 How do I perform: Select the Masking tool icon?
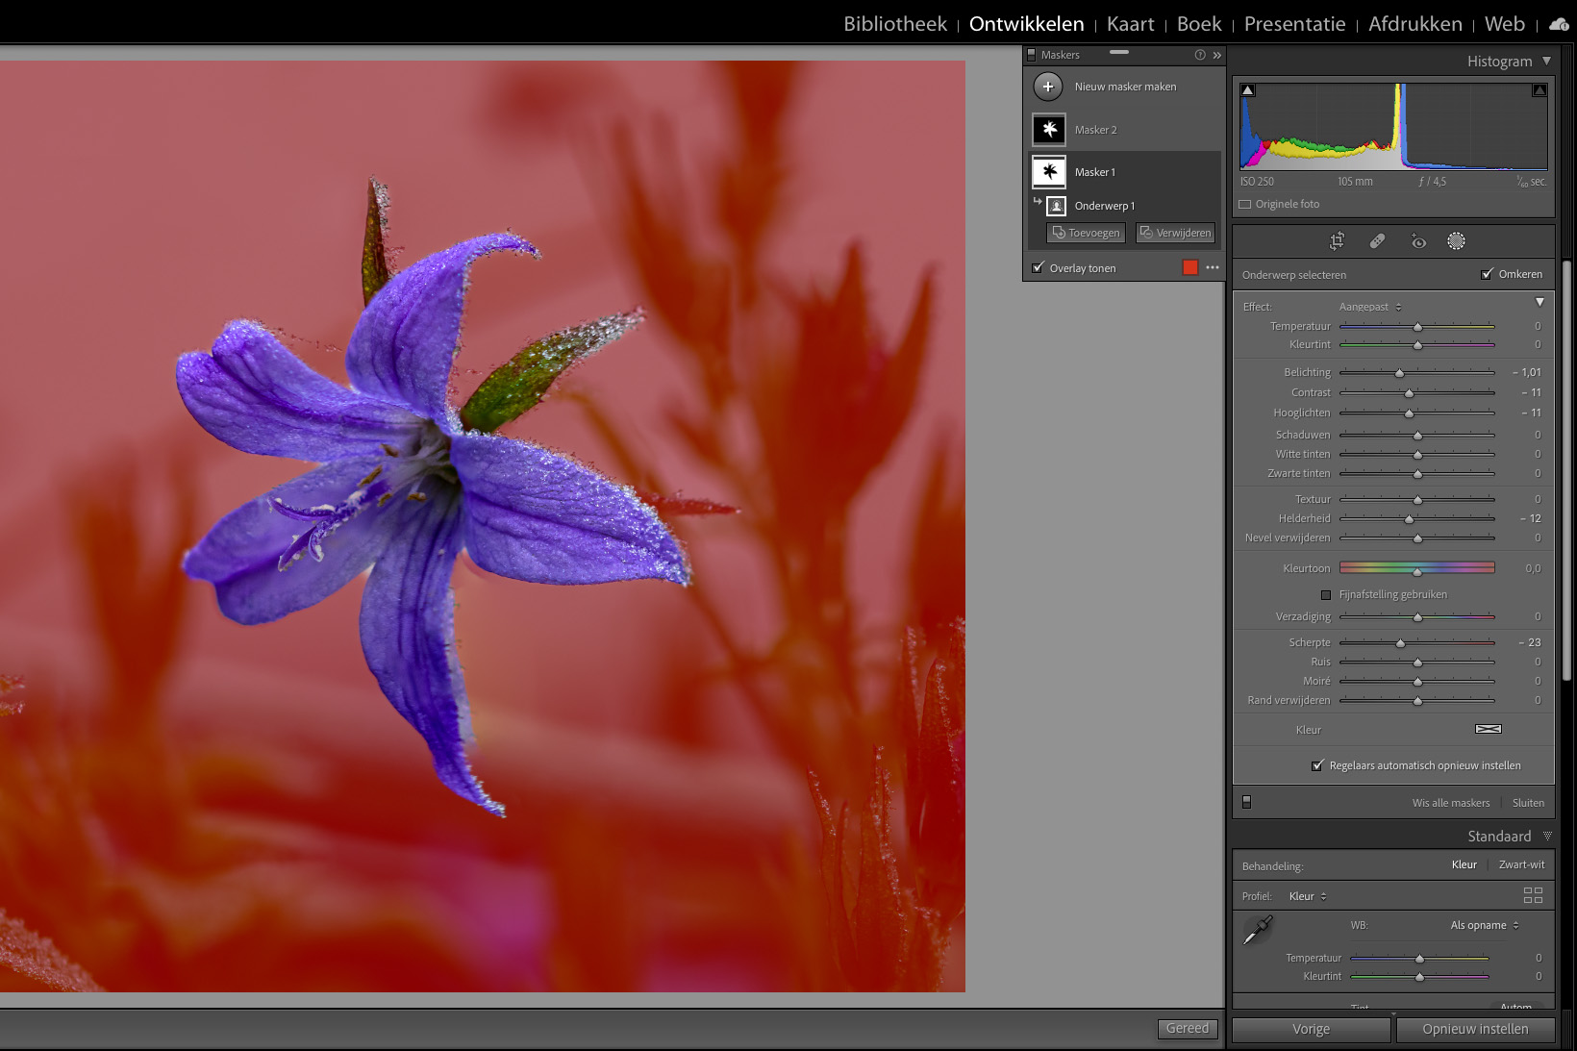pos(1457,241)
